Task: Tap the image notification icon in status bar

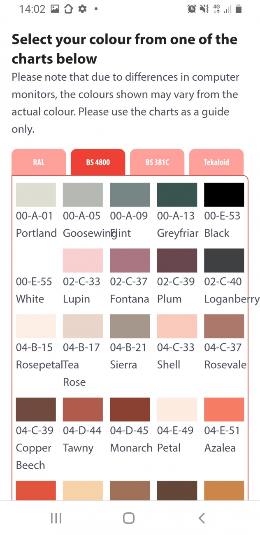Action: coord(55,9)
